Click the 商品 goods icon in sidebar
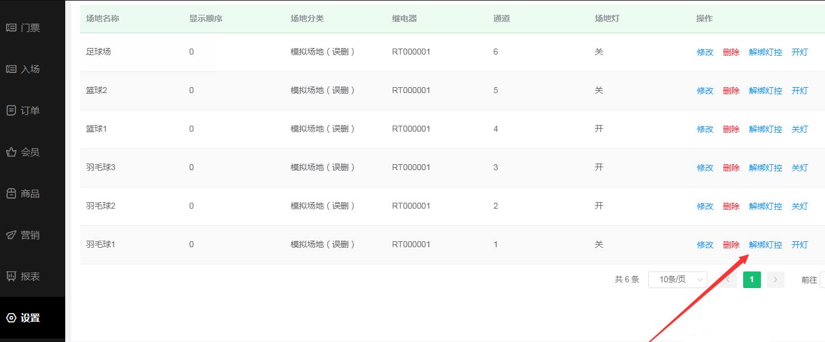This screenshot has height=342, width=825. tap(11, 194)
